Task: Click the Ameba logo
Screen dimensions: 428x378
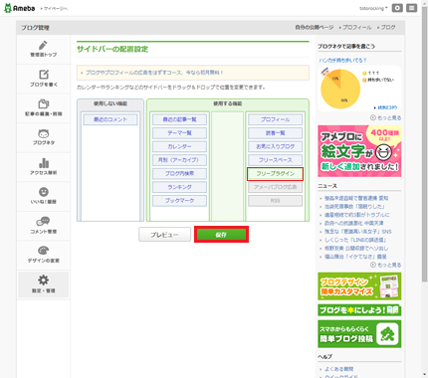Action: click(x=19, y=8)
